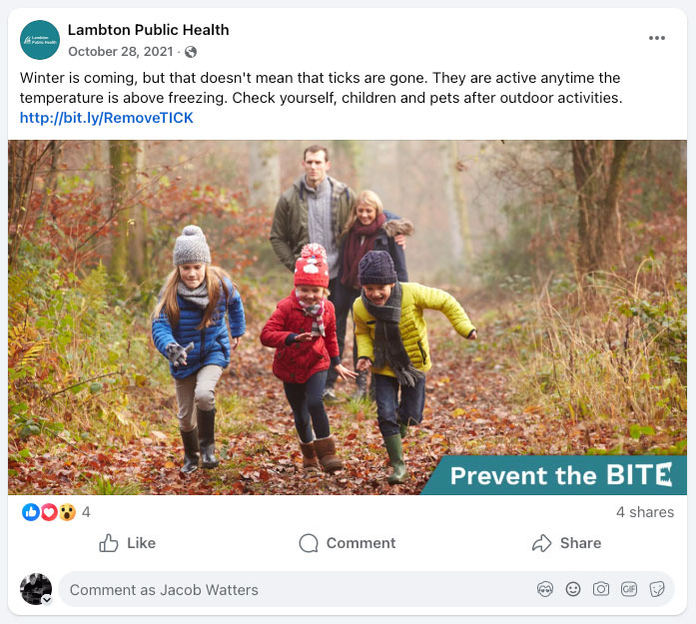Image resolution: width=696 pixels, height=624 pixels.
Task: Click the Lambton Public Health profile picture
Action: (x=40, y=40)
